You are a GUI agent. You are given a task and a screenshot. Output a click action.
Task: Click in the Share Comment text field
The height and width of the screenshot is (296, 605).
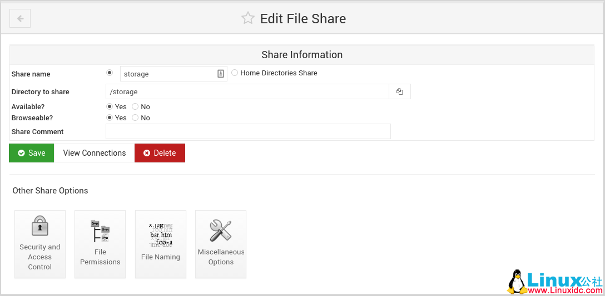pos(248,131)
